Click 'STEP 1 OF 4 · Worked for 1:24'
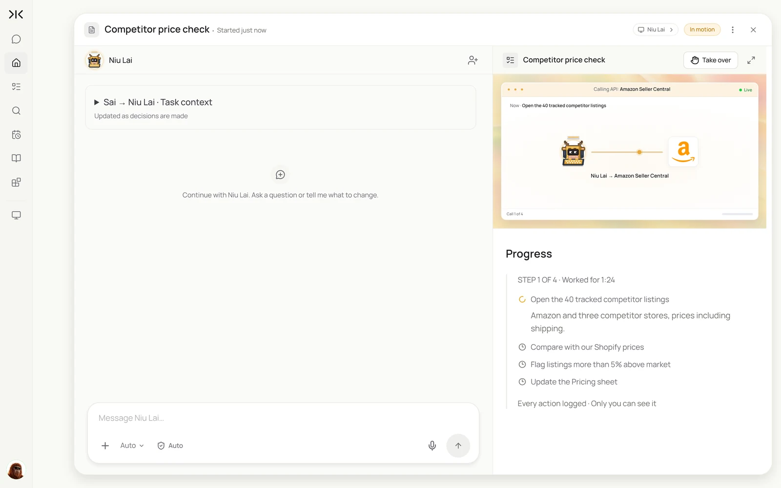Viewport: 781px width, 488px height. (566, 280)
